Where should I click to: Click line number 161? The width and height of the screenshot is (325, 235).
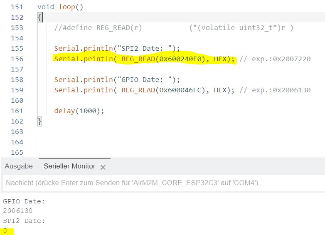[17, 111]
